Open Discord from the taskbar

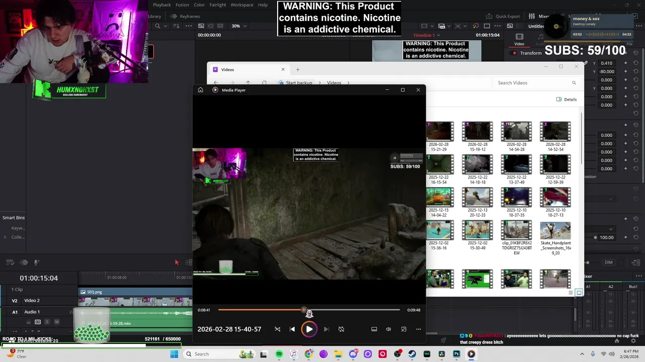353,354
